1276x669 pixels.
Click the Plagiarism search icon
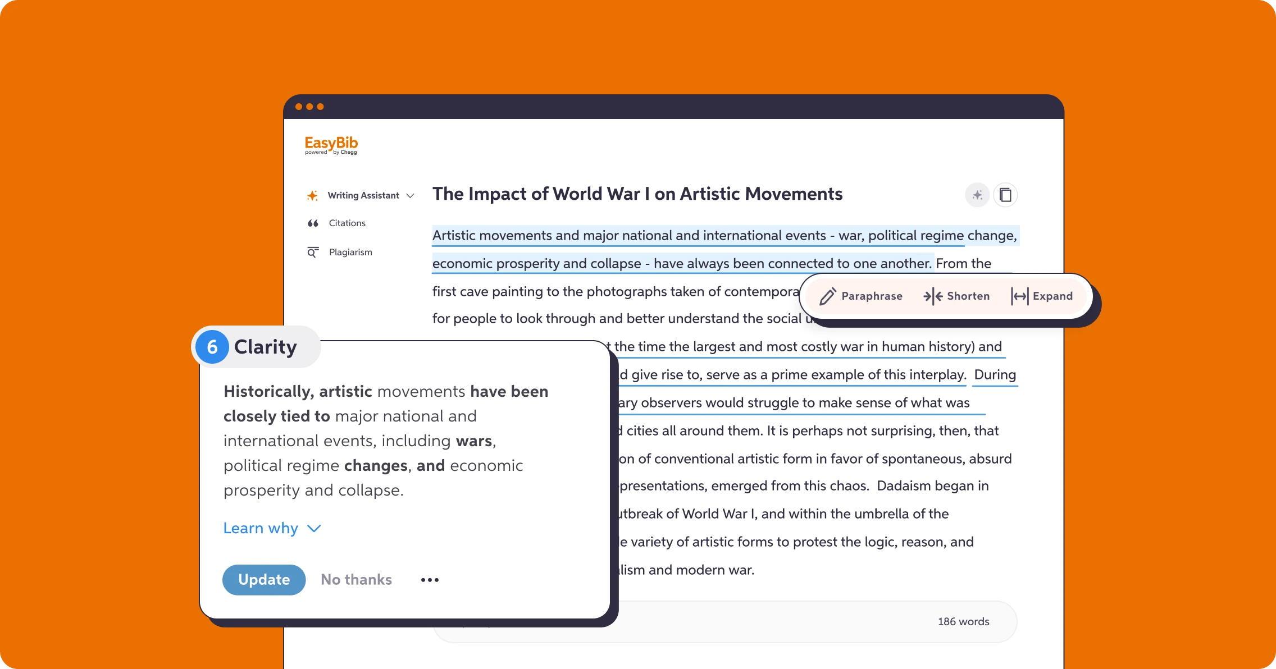[x=313, y=253]
